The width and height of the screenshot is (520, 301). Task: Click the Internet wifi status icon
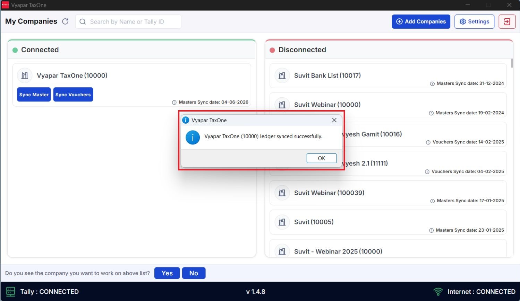[438, 292]
